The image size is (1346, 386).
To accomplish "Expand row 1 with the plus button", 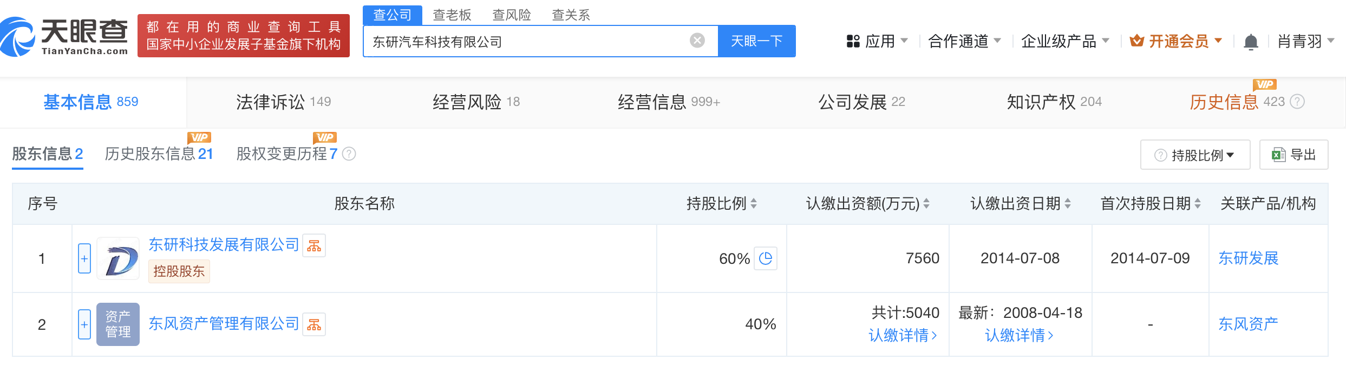I will coord(84,258).
